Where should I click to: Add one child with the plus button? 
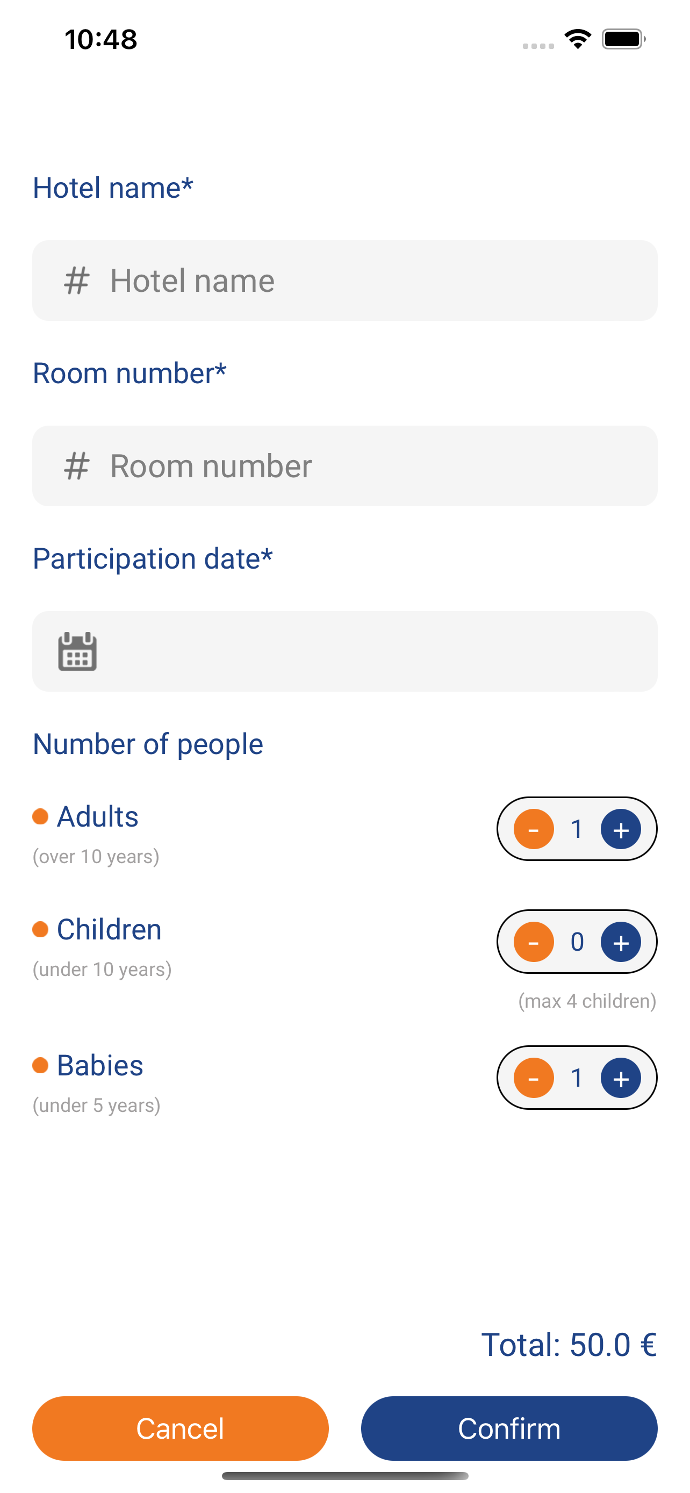(621, 942)
